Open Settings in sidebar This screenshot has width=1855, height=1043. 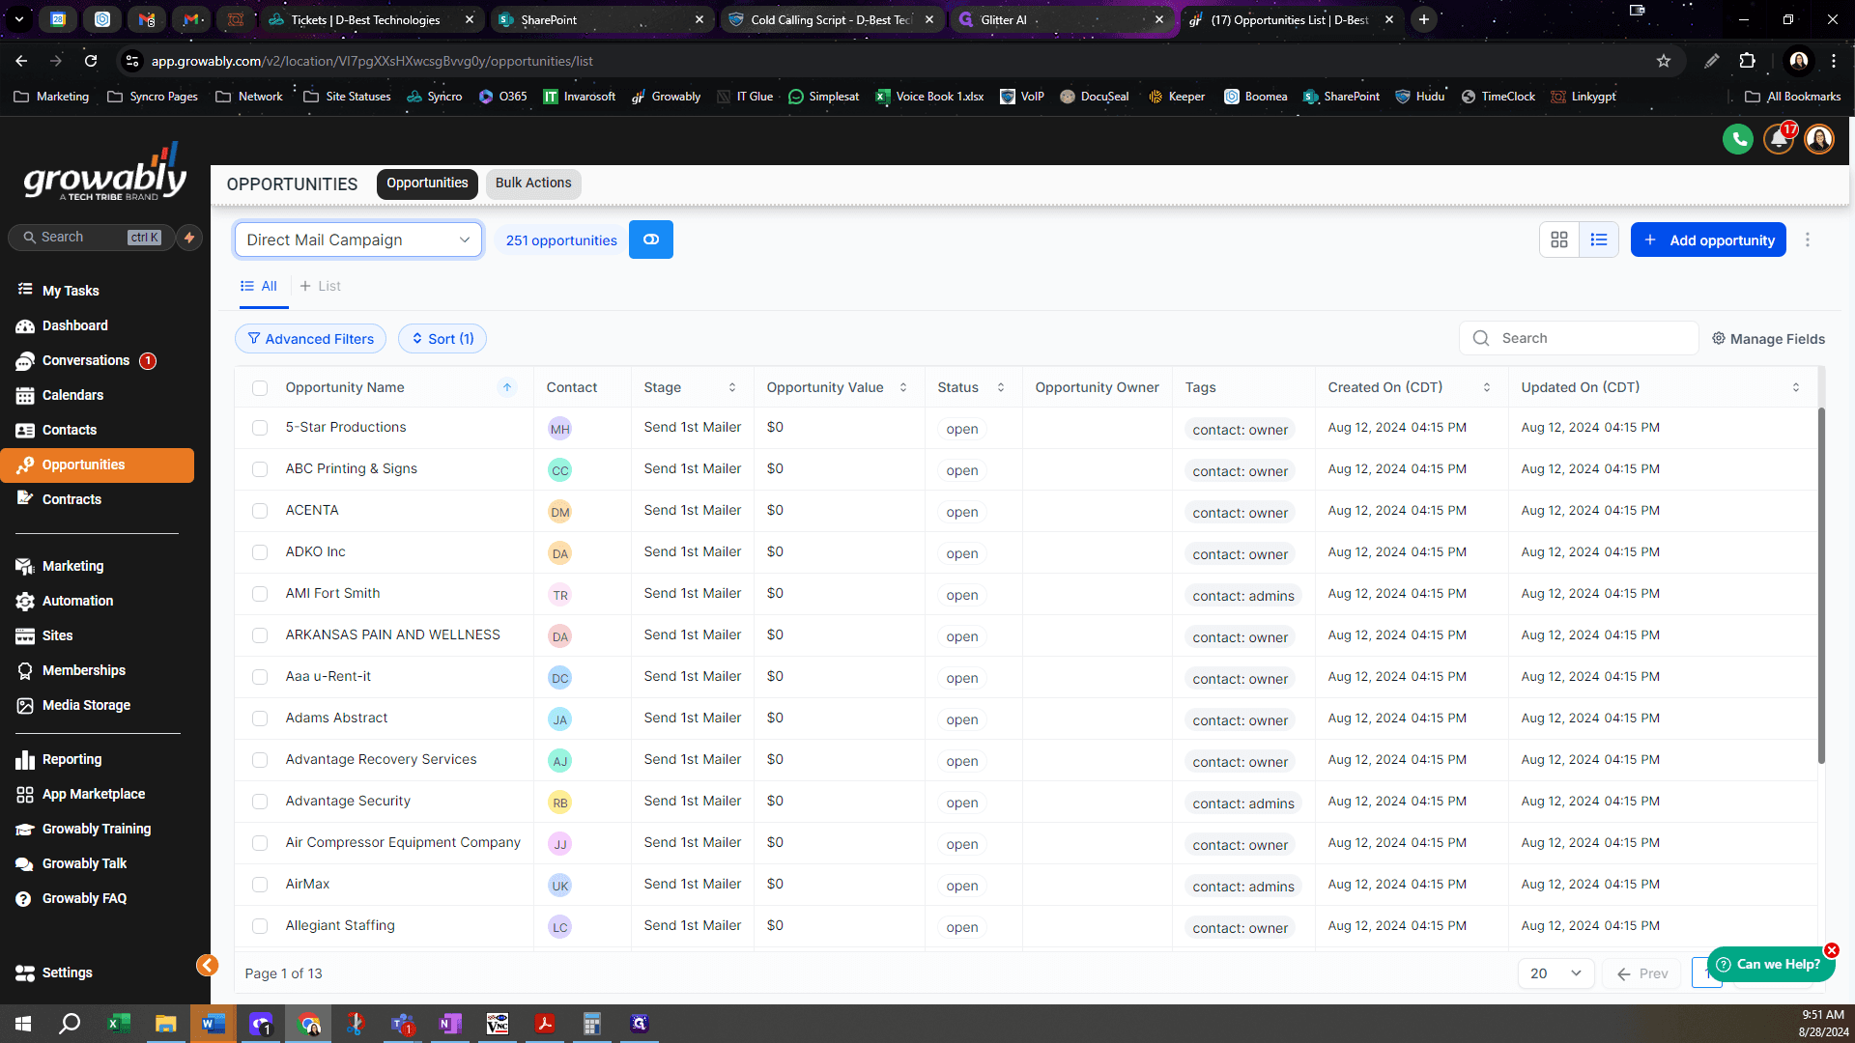[x=67, y=973]
